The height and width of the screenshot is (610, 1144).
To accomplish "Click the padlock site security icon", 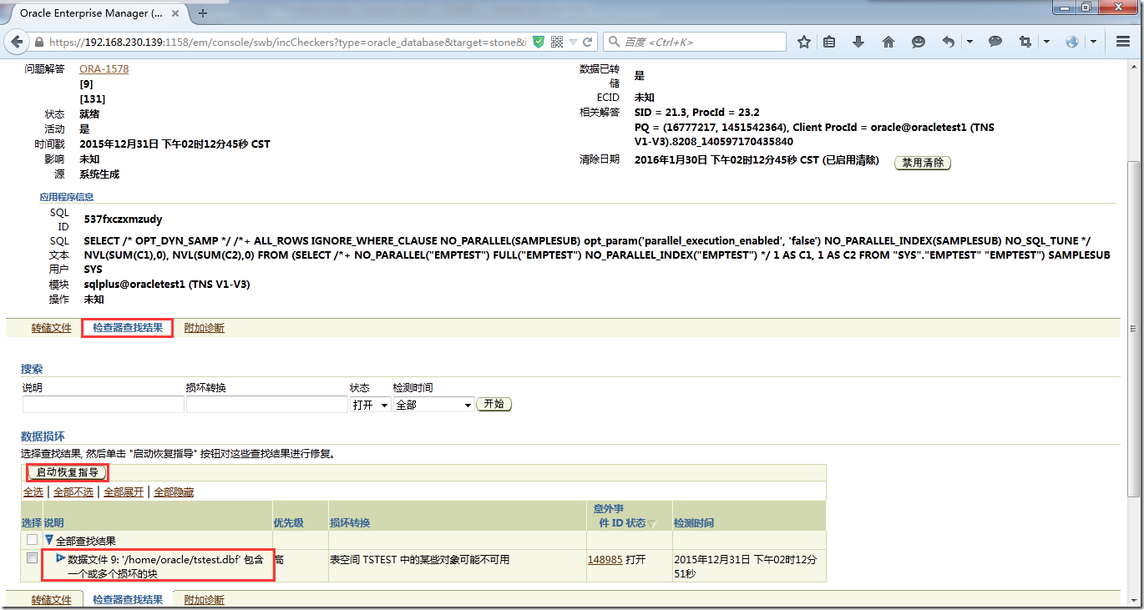I will pyautogui.click(x=38, y=42).
